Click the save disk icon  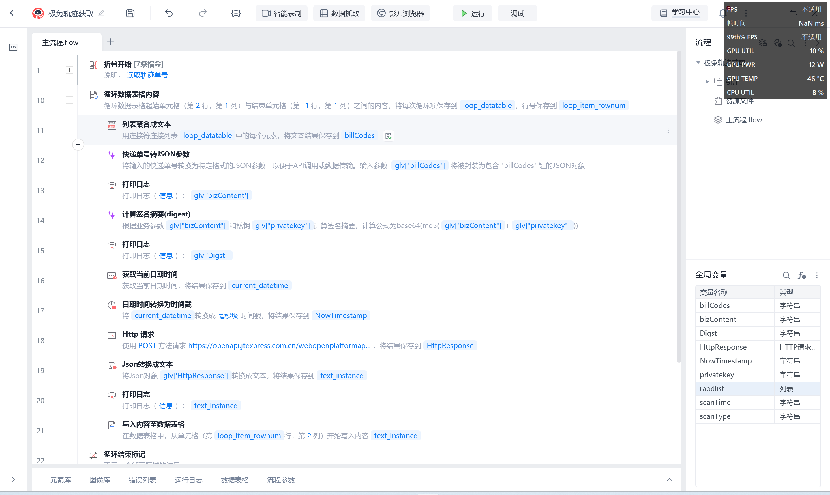(x=130, y=13)
